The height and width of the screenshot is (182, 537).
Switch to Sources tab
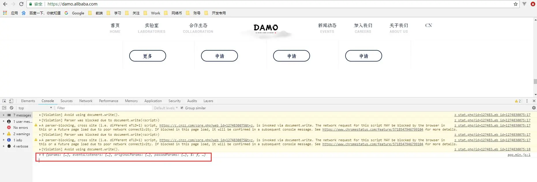pyautogui.click(x=66, y=101)
